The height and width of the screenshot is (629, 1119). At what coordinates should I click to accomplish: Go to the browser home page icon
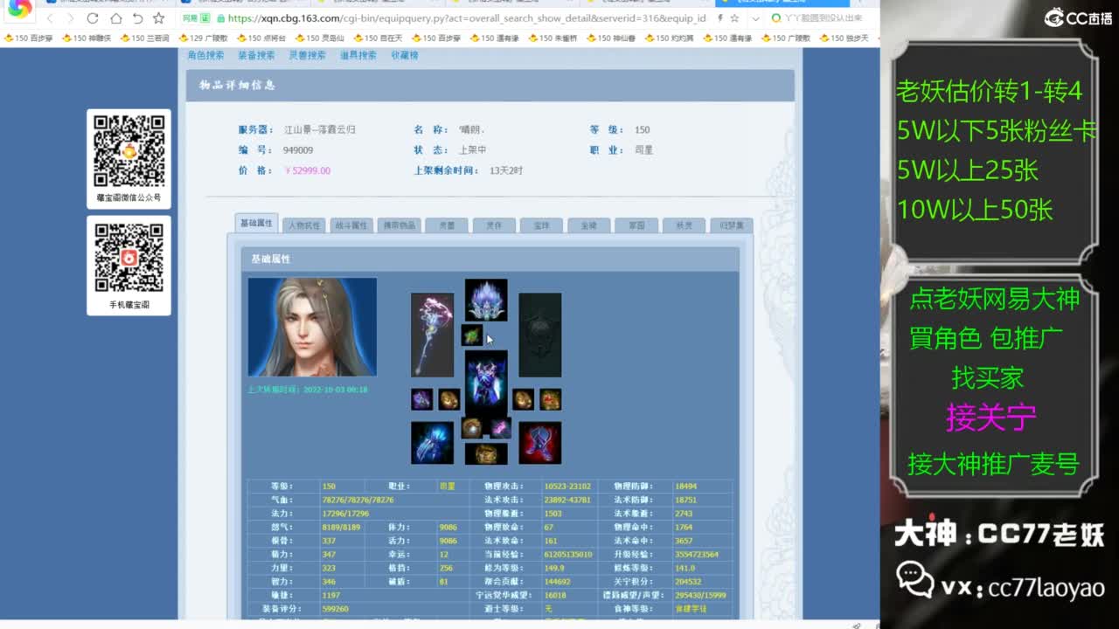[x=115, y=18]
